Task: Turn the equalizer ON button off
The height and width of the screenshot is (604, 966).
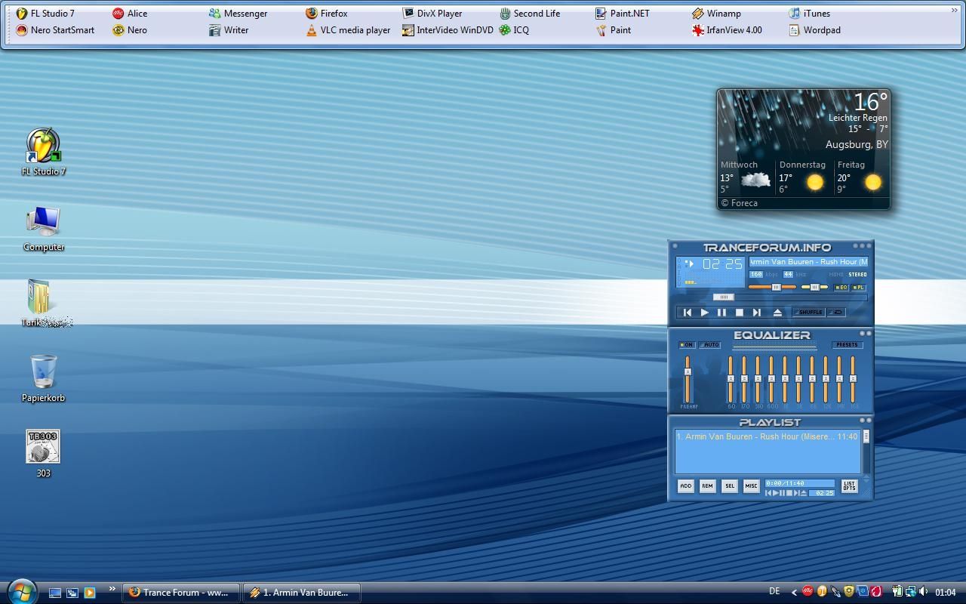Action: [686, 345]
